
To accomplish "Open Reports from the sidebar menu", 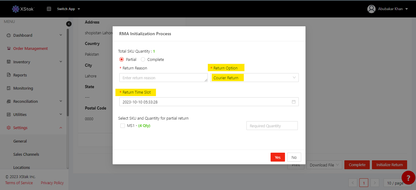I will click(20, 75).
